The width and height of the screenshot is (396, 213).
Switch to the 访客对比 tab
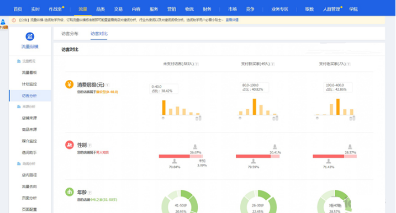coord(99,34)
